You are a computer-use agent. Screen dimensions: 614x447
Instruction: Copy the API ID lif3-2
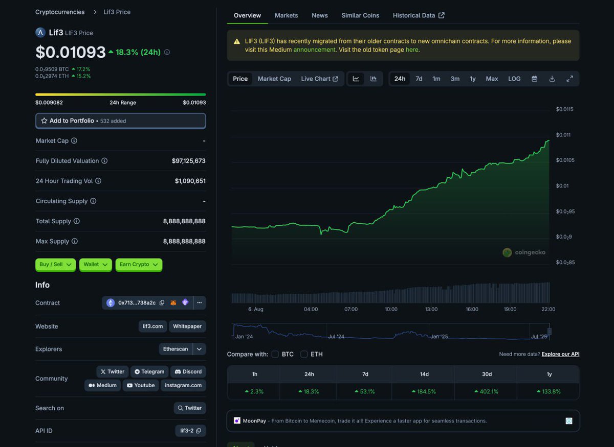[199, 431]
